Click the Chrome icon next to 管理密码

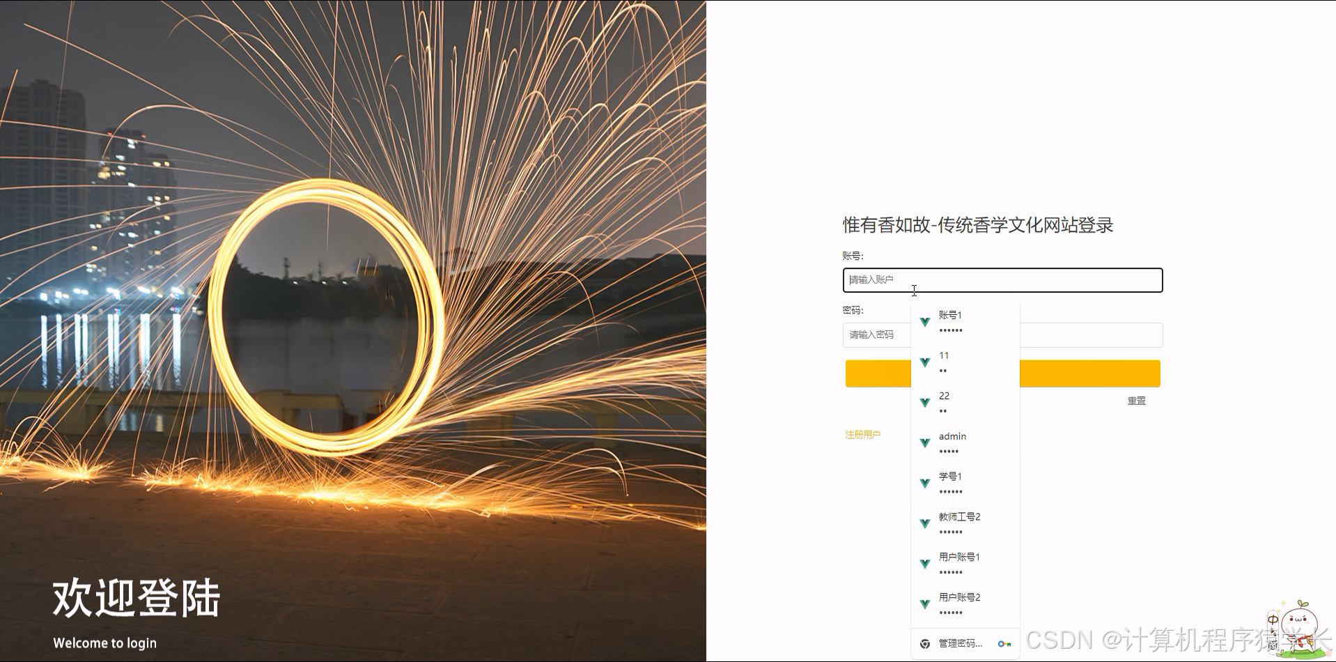(925, 644)
